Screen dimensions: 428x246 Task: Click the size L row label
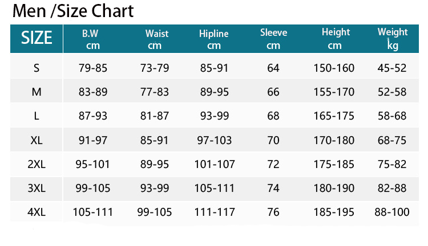(37, 116)
